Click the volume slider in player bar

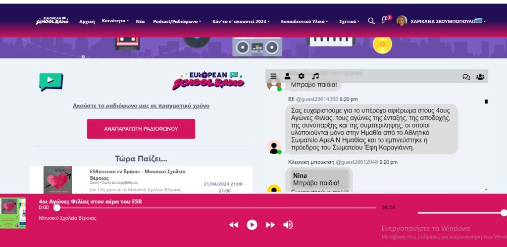pyautogui.click(x=460, y=213)
